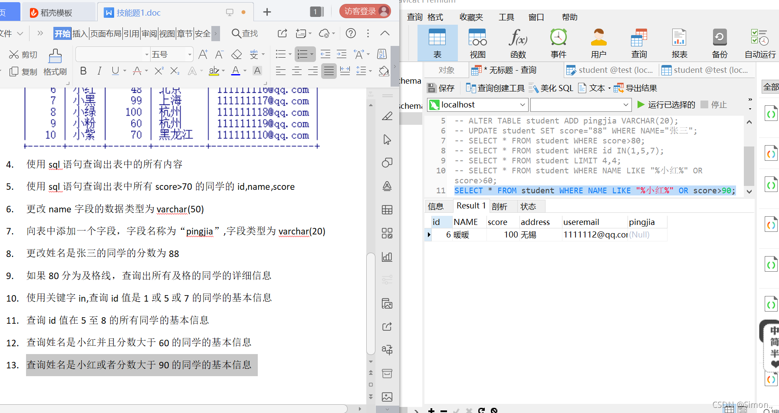This screenshot has width=779, height=413.
Task: Switch to the 页面布局 ribbon tab
Action: (x=105, y=33)
